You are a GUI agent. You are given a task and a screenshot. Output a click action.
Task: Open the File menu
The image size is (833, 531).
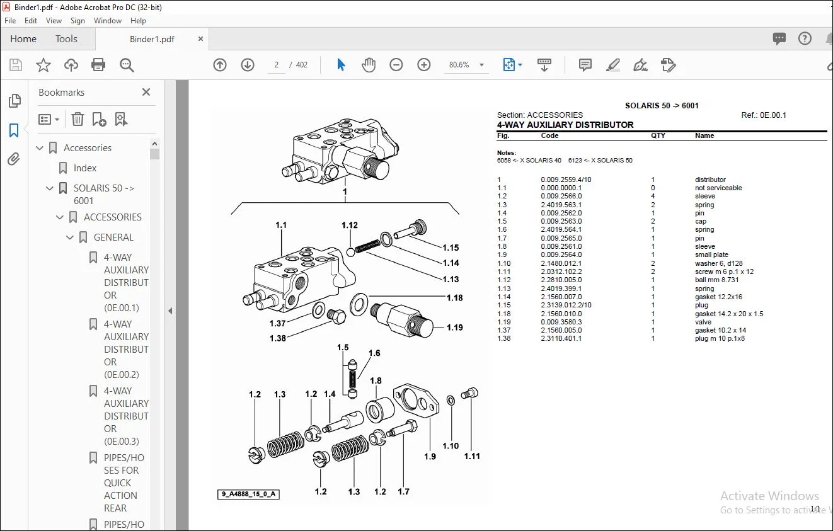tap(10, 21)
